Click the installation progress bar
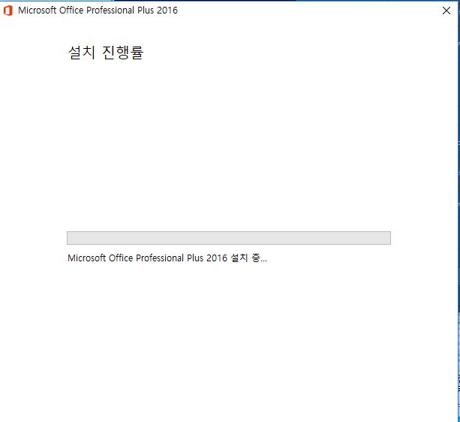 click(229, 238)
